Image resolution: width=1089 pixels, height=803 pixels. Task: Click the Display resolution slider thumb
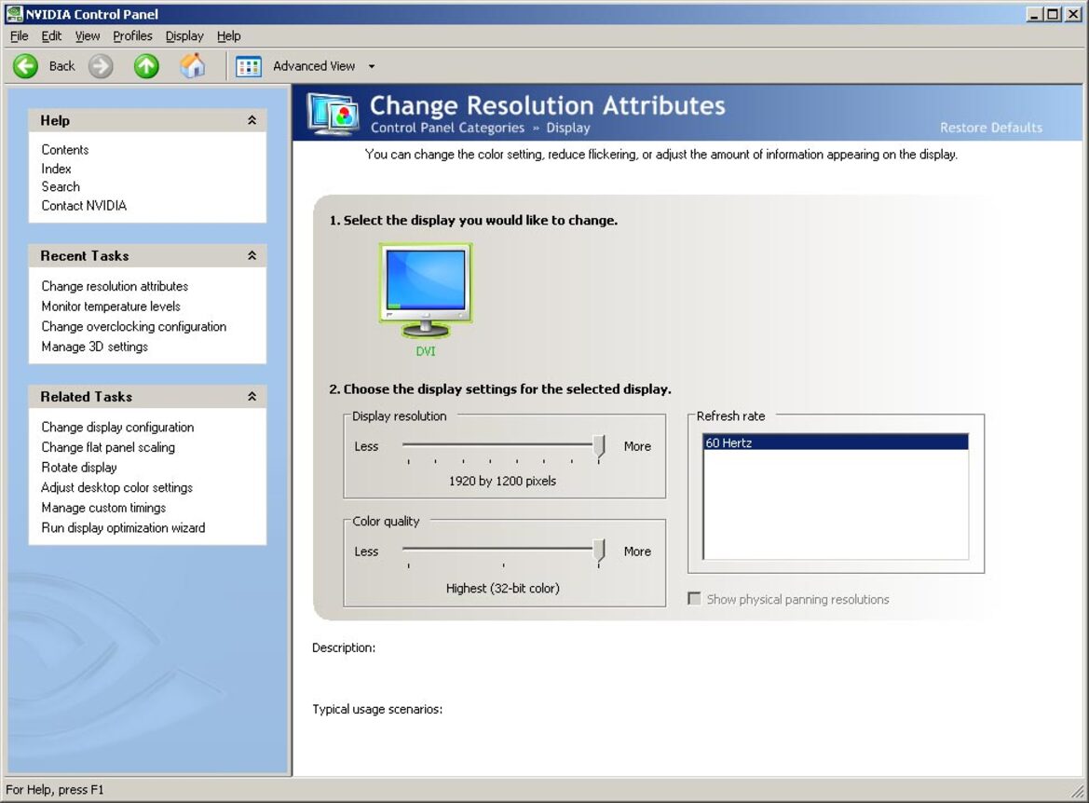(x=599, y=447)
